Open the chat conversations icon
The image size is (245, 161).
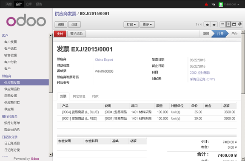[213, 4]
